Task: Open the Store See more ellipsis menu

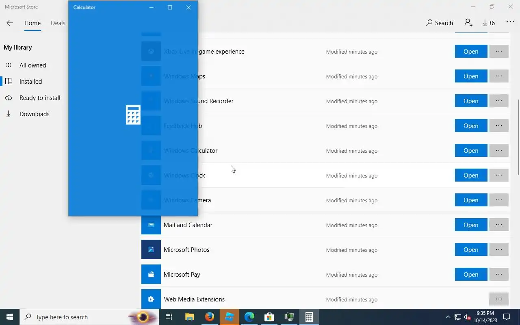Action: point(510,22)
